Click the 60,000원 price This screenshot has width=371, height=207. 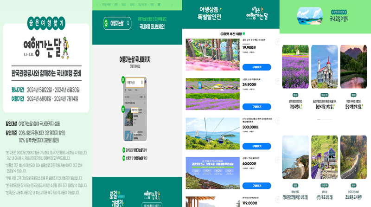[249, 164]
